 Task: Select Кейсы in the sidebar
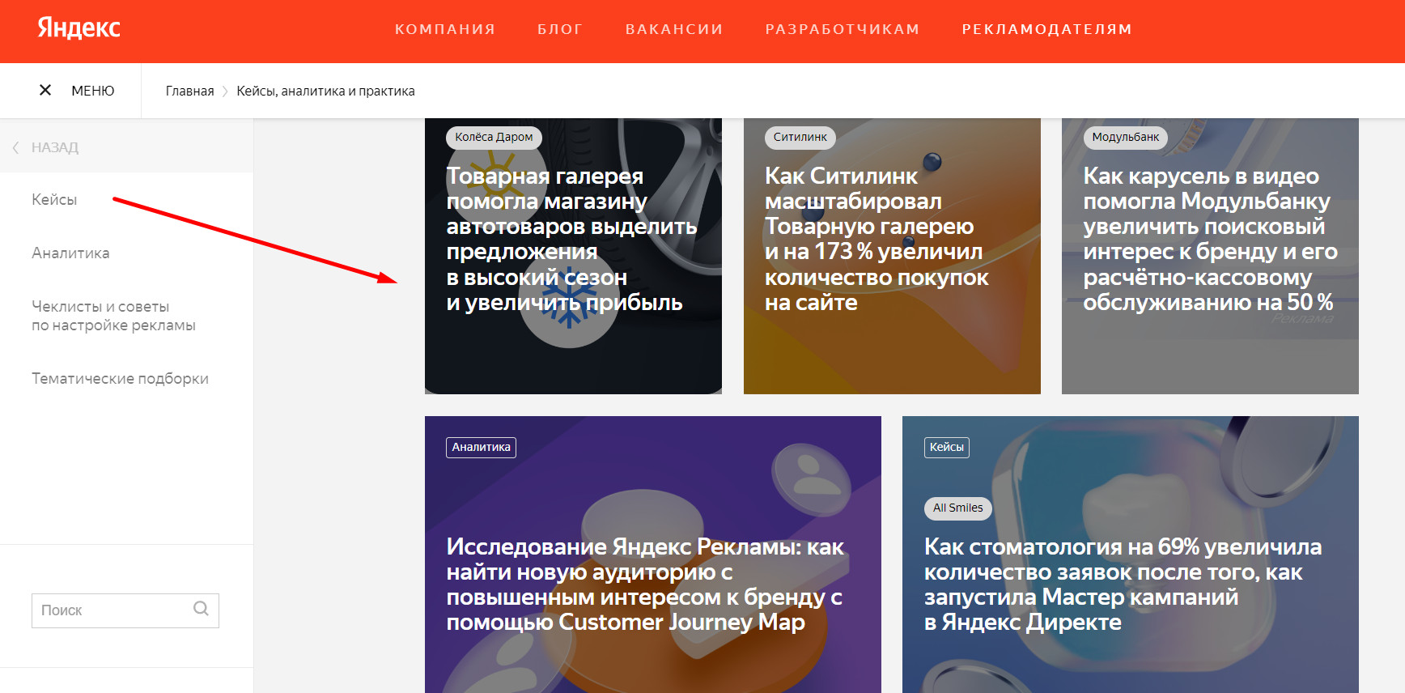(54, 199)
